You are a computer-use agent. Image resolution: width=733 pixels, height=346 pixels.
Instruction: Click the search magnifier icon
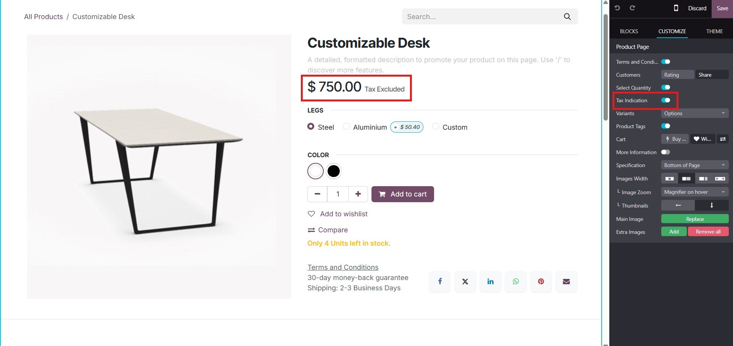(567, 16)
